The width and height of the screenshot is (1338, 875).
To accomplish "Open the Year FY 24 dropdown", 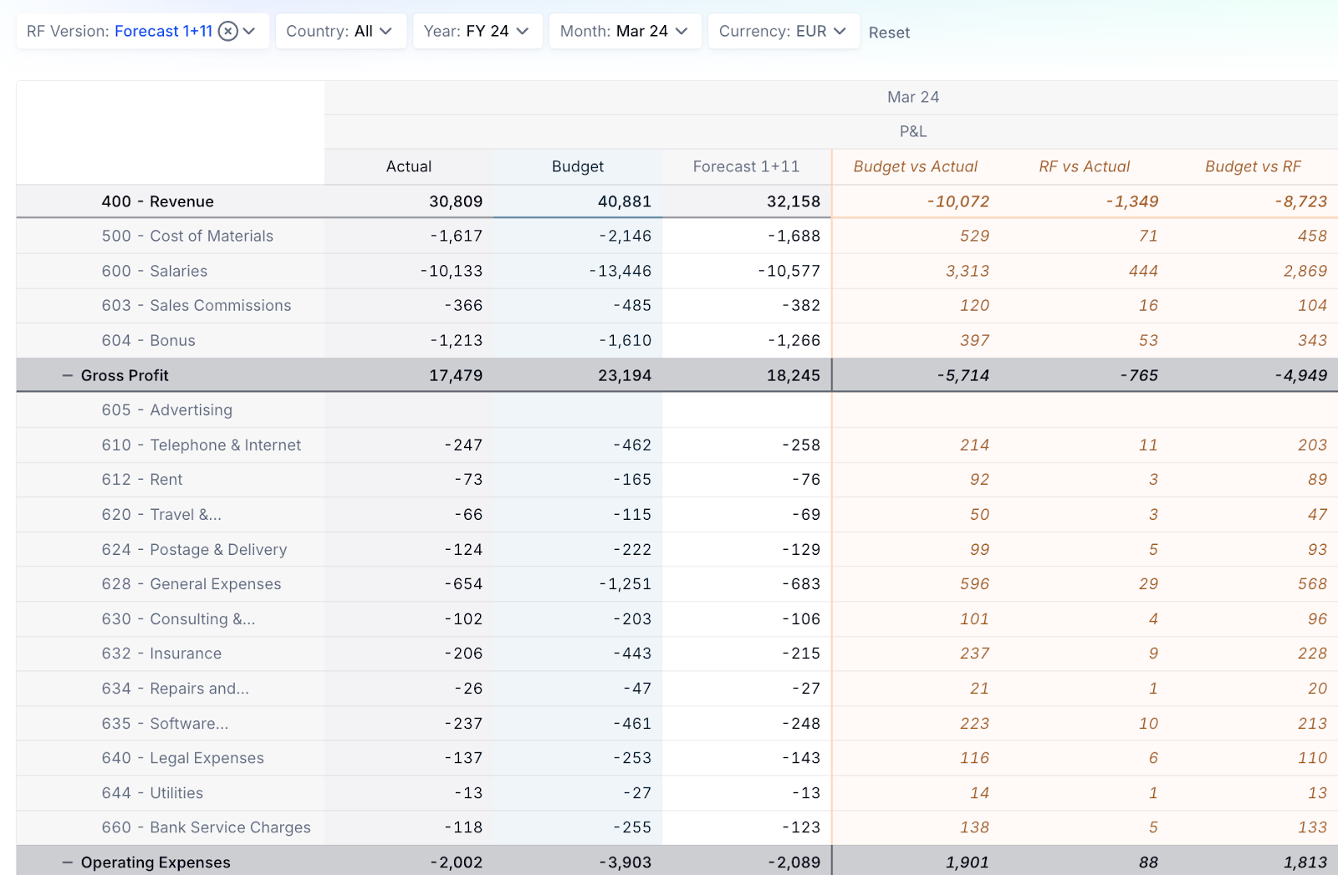I will tap(477, 31).
